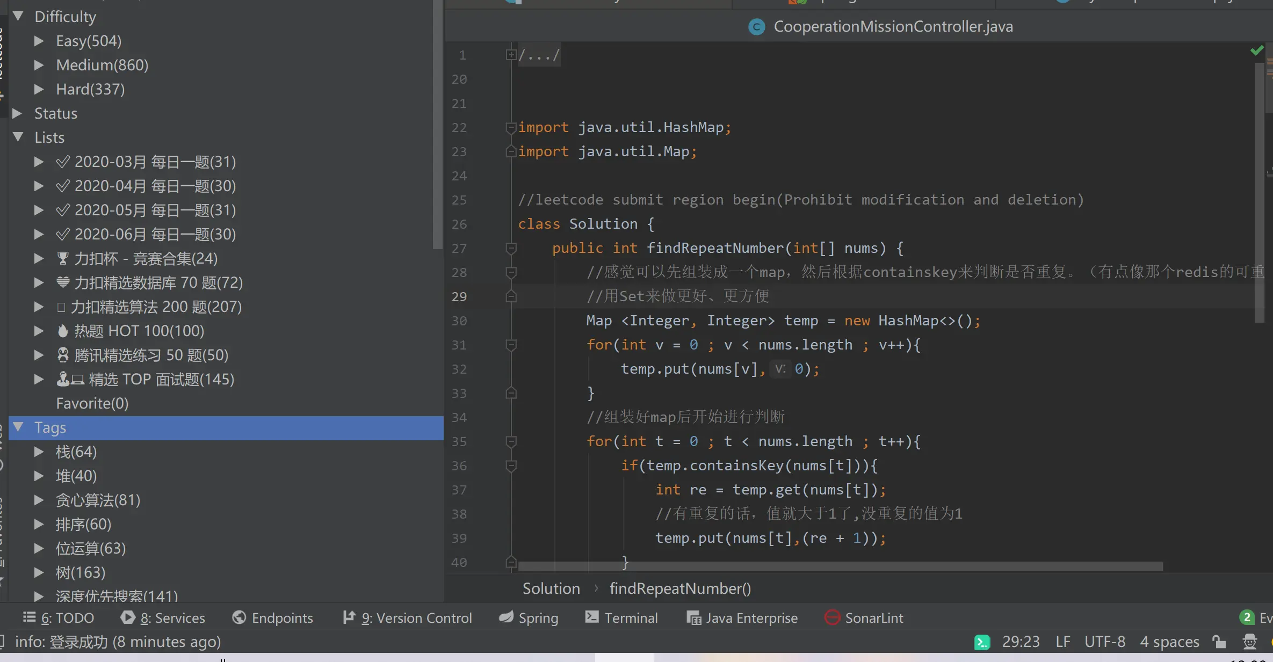Open the Endpoints globe tool window

pos(273,618)
